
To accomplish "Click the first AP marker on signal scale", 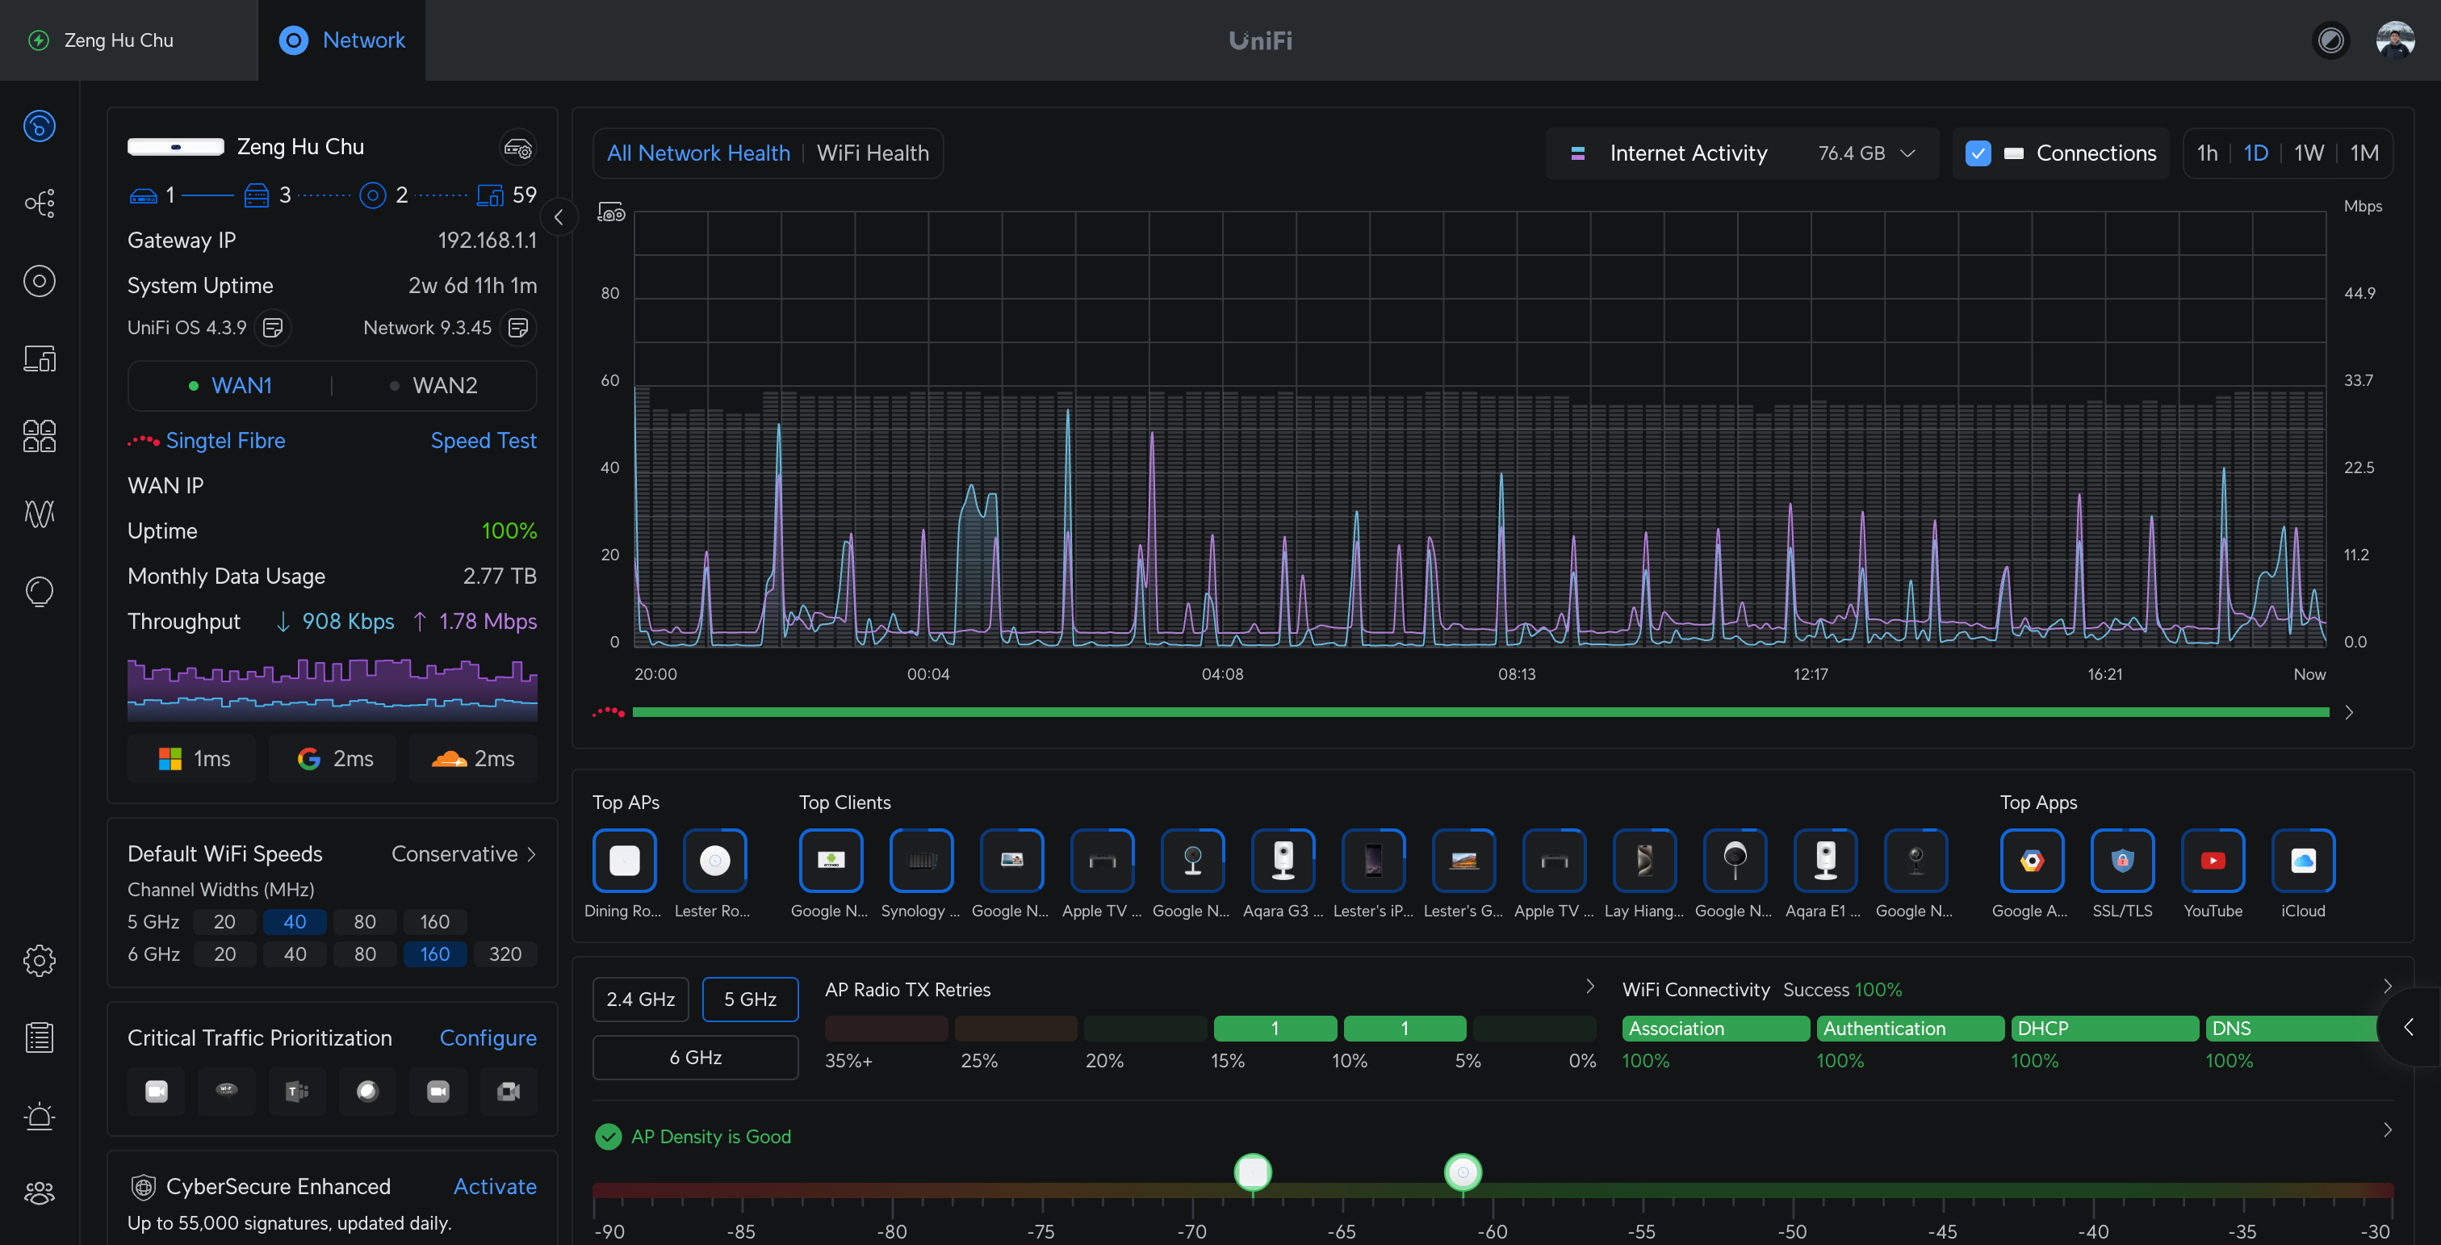I will click(1253, 1173).
